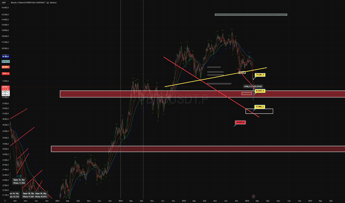This screenshot has width=345, height=203.
Task: Click the Bitcoin / TetherUS PERPETUAL CONTRACT title
Action: pyautogui.click(x=34, y=3)
